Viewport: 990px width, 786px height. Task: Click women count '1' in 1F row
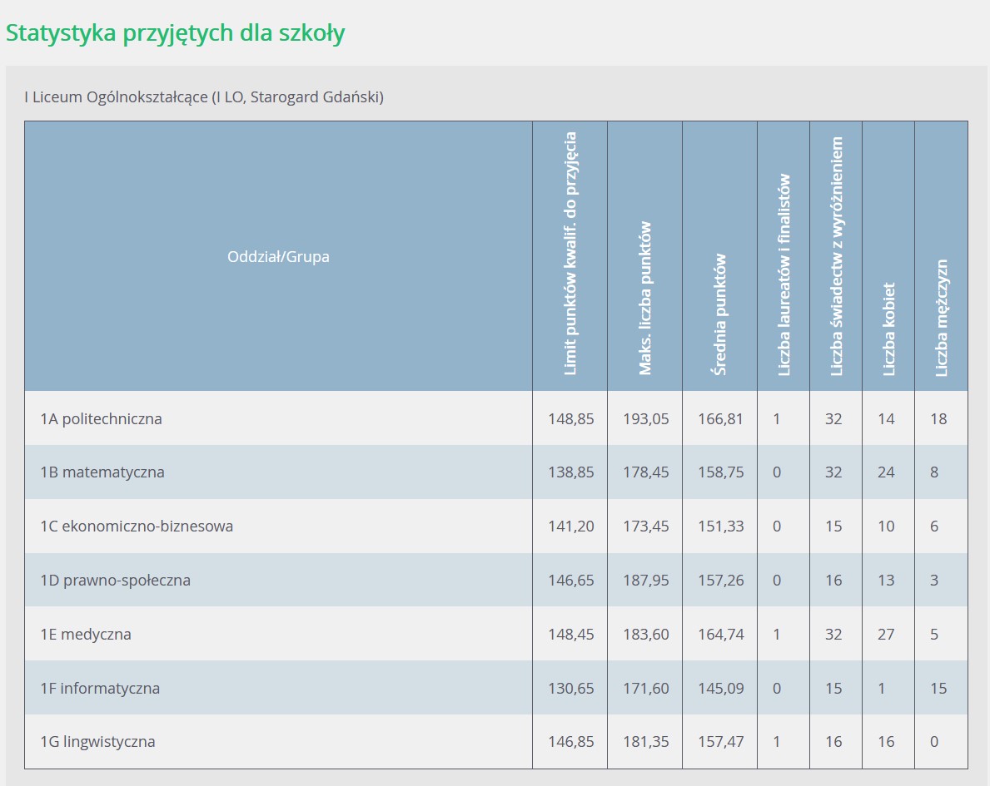coord(882,688)
